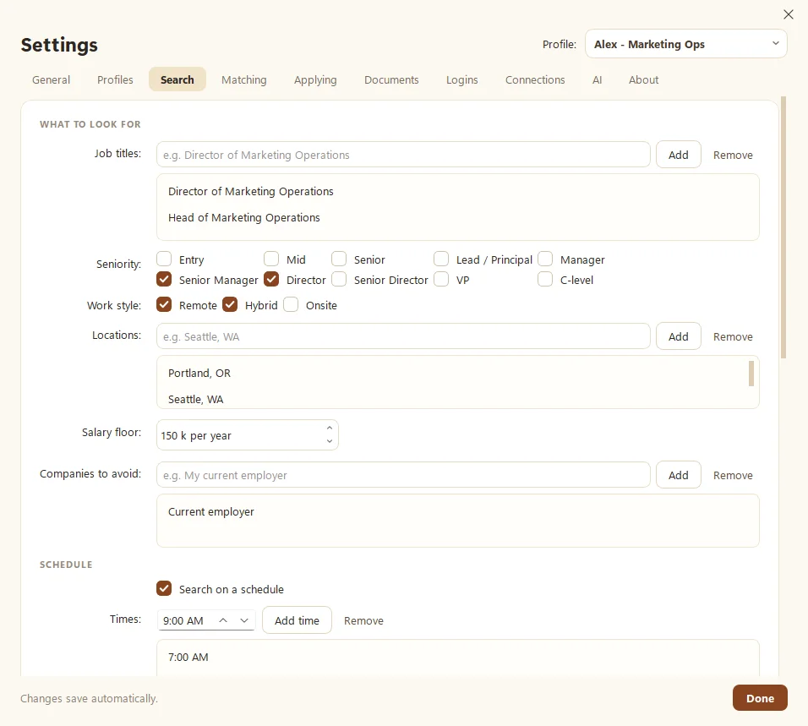Viewport: 808px width, 726px height.
Task: Add a job title with the Add button
Action: pyautogui.click(x=678, y=155)
